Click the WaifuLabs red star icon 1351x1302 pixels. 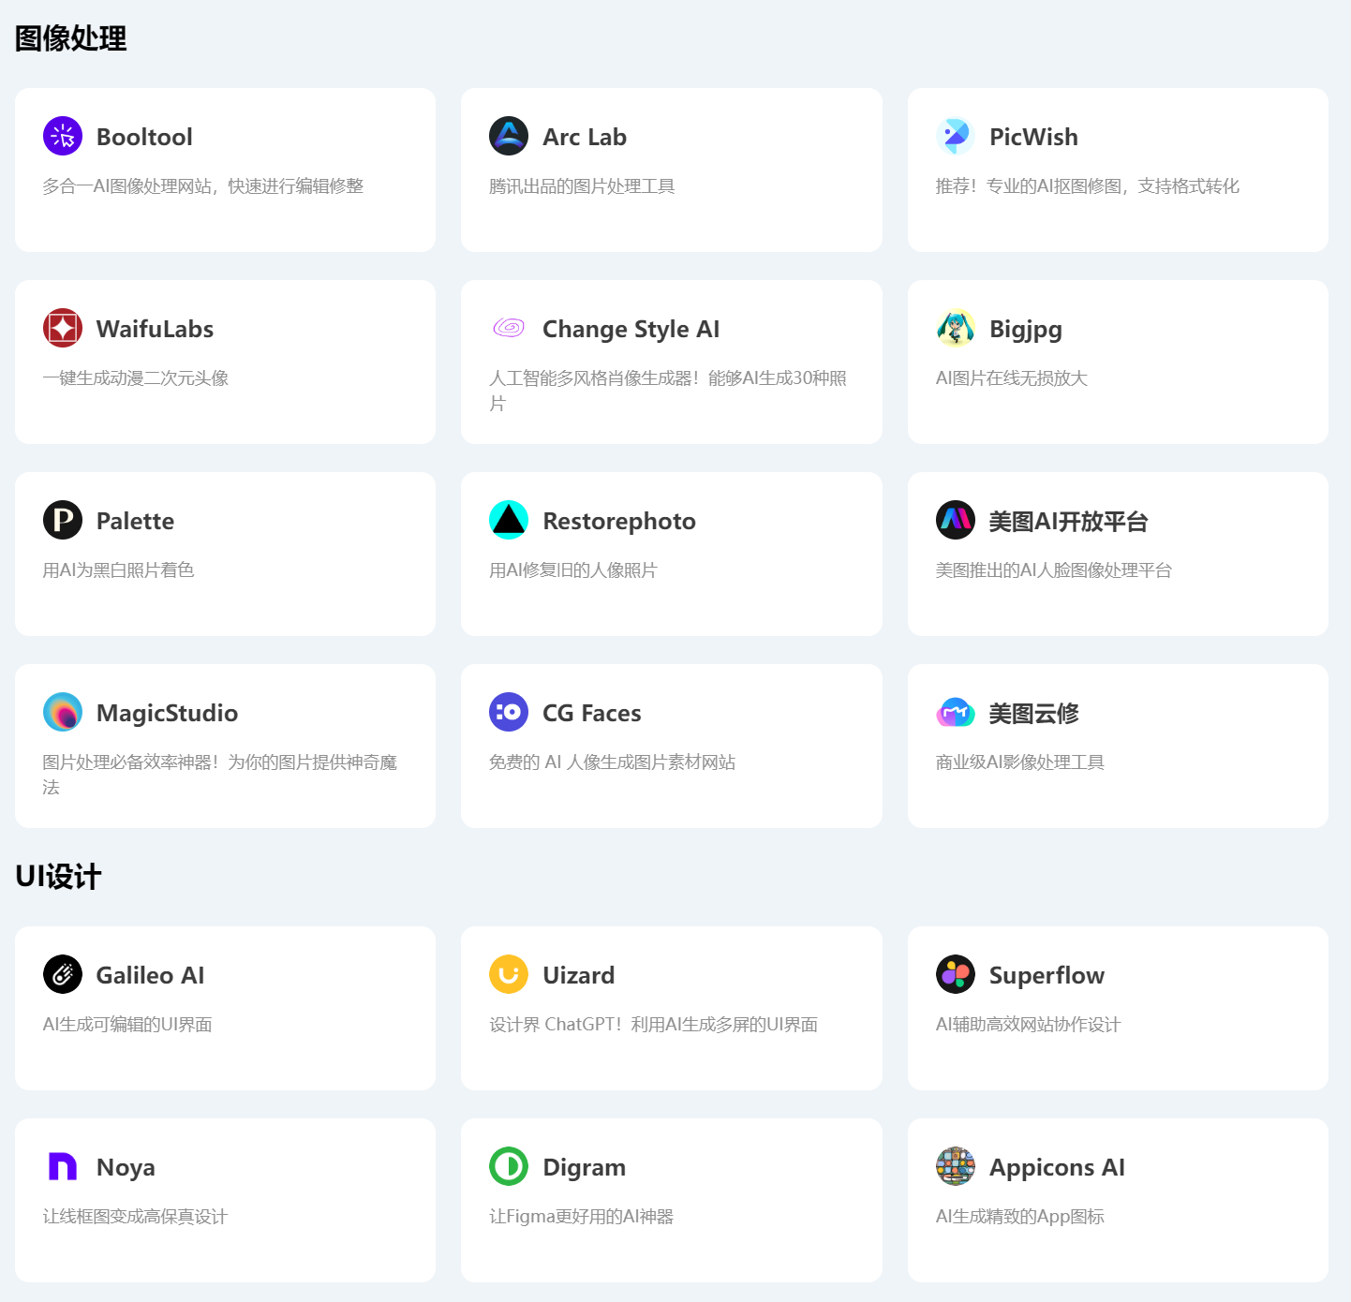(x=63, y=329)
